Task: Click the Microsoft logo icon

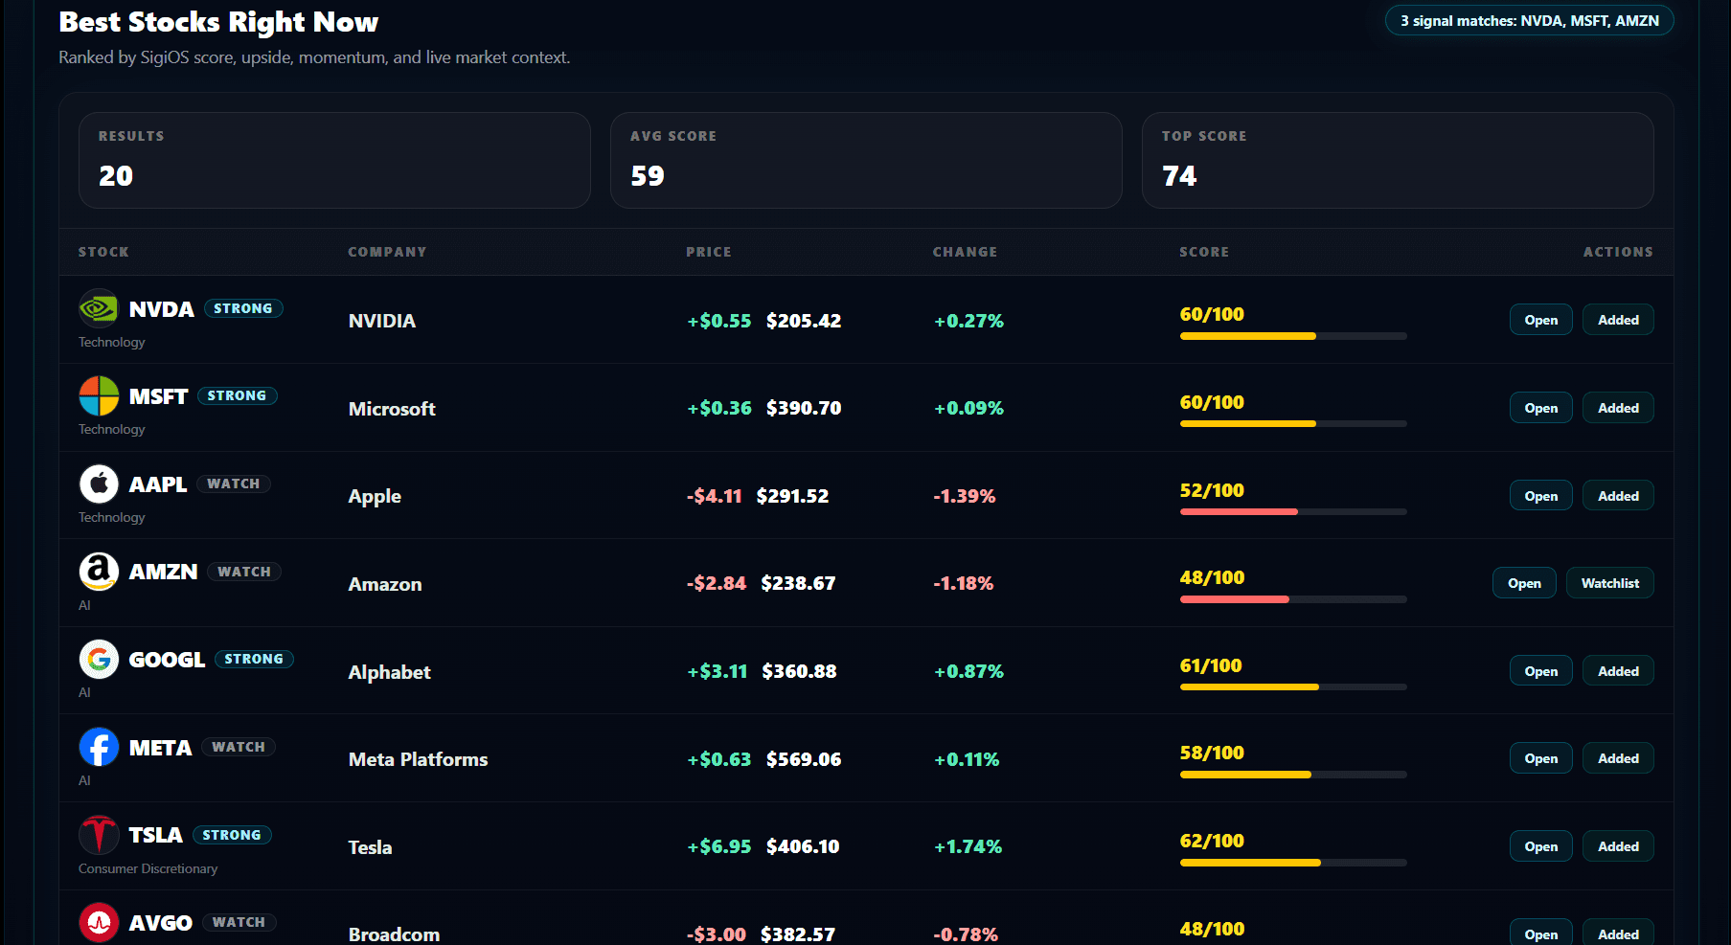Action: (99, 395)
